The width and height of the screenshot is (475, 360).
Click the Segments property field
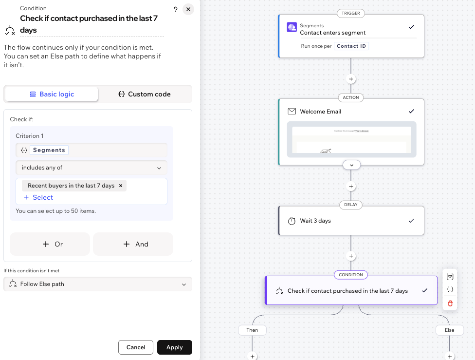click(x=91, y=150)
